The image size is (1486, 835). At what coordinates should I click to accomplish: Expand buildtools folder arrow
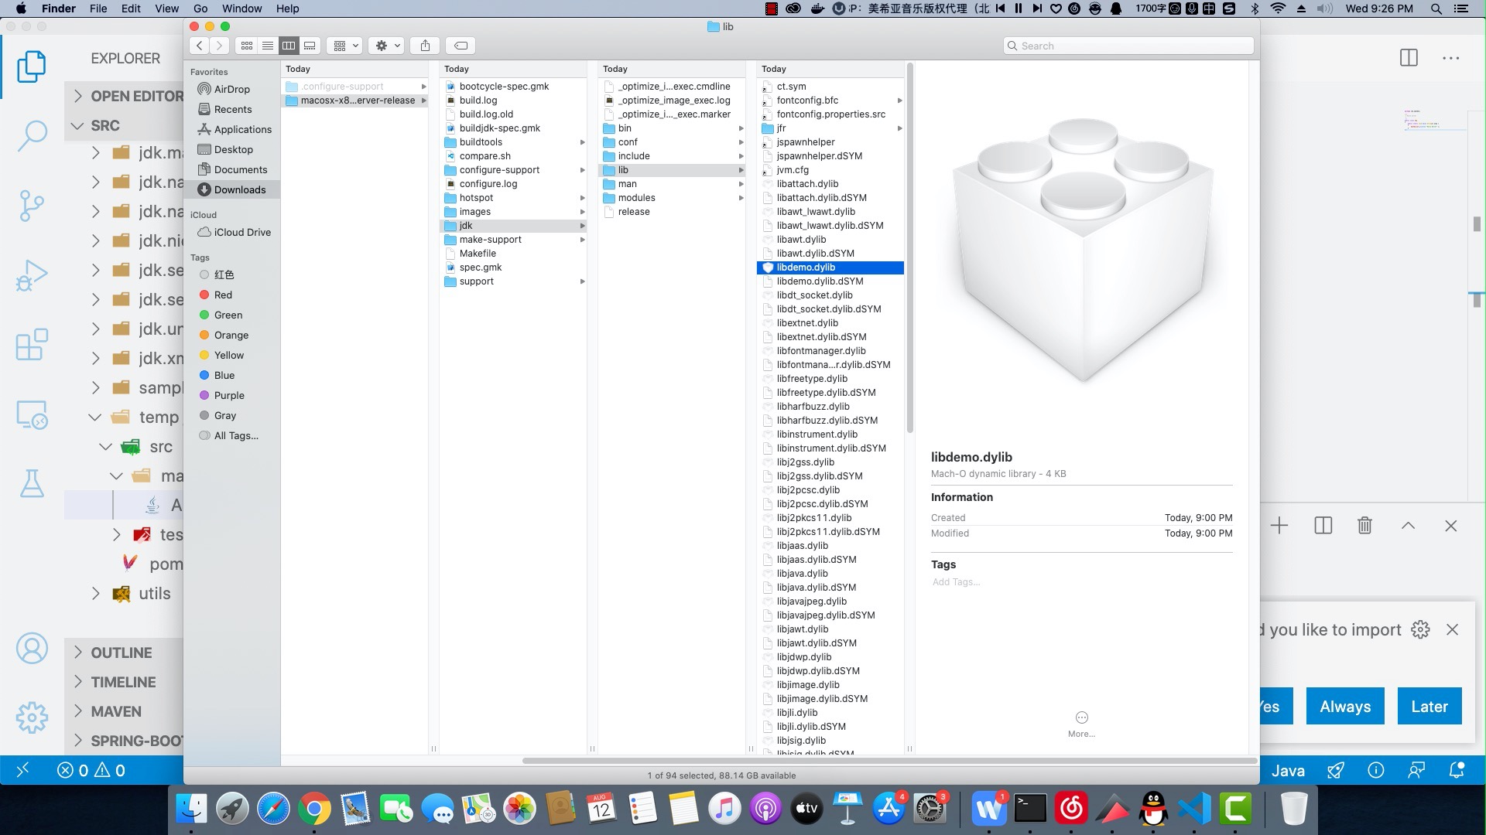[x=582, y=142]
